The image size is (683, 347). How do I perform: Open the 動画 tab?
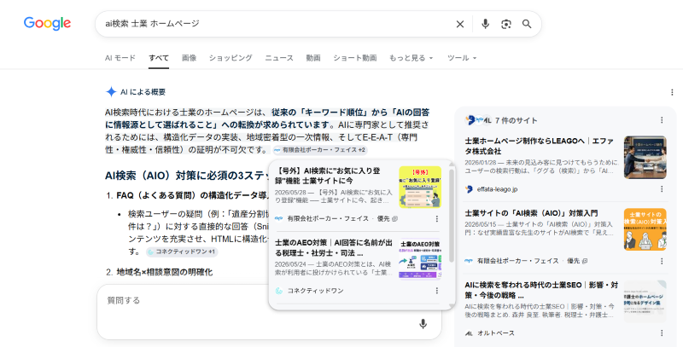pos(313,58)
